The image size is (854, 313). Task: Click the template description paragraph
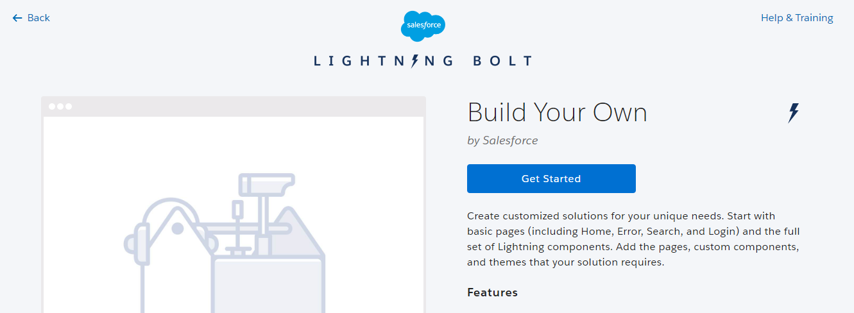pos(633,239)
